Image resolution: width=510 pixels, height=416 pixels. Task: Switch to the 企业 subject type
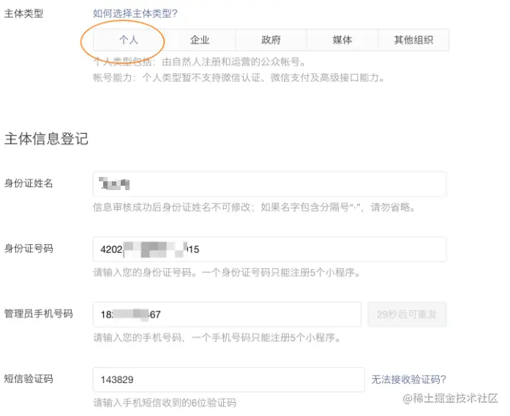click(200, 40)
